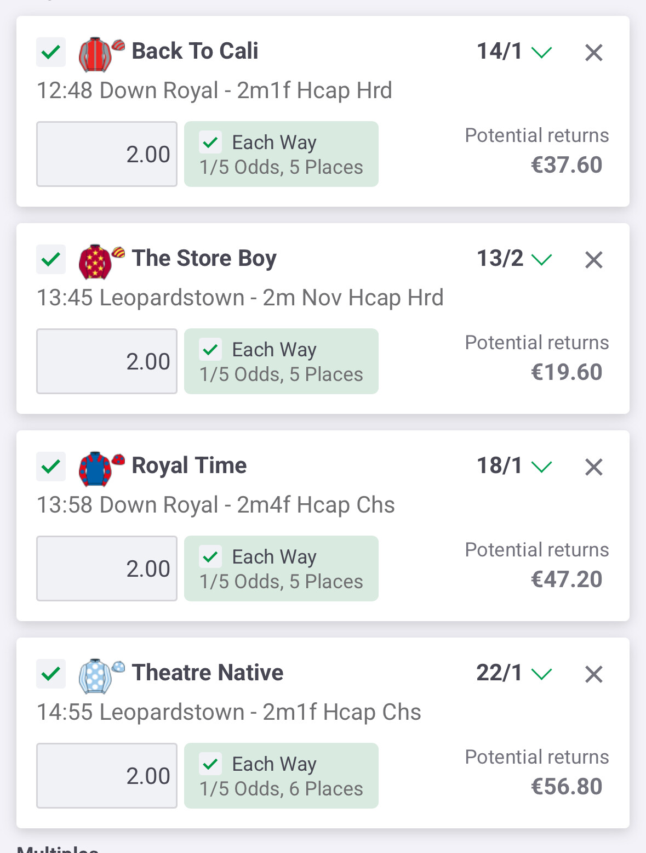This screenshot has height=853, width=646.
Task: Remove Back To Cali selection with X
Action: [594, 53]
